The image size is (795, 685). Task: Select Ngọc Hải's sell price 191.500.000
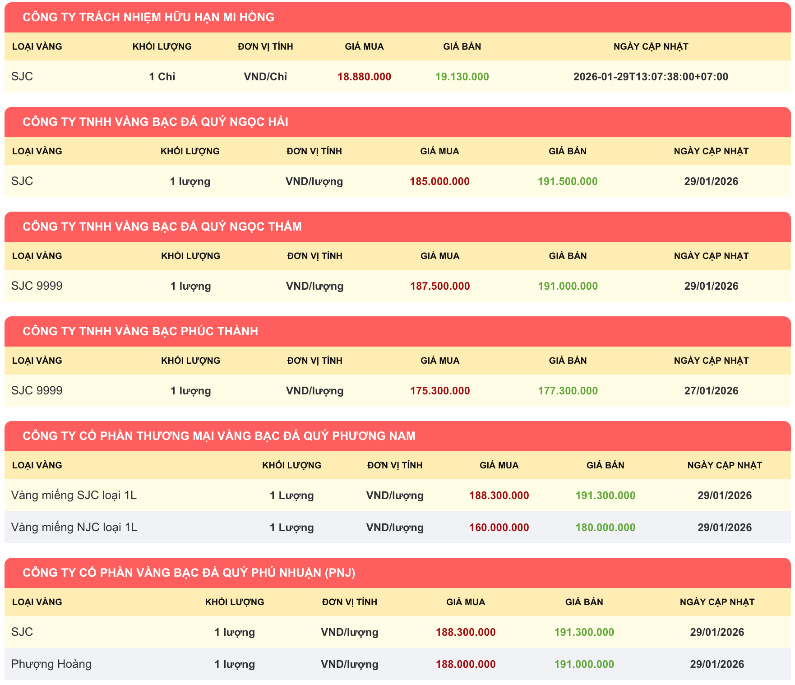tap(567, 181)
